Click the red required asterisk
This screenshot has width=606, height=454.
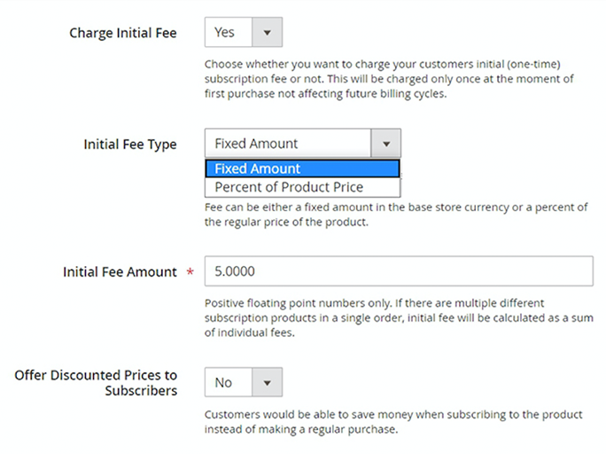[x=190, y=272]
